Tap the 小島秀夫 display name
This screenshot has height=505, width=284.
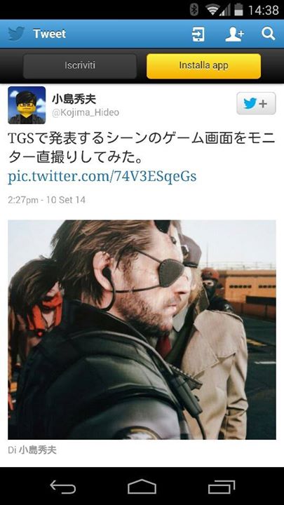74,99
